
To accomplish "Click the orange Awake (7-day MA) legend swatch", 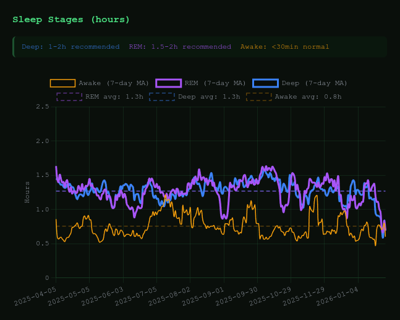I will pyautogui.click(x=62, y=83).
